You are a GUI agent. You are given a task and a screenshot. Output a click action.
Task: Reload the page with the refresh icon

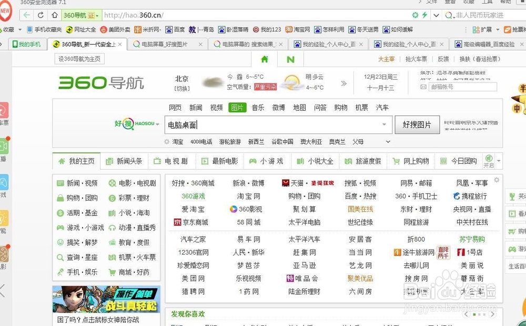(x=41, y=15)
